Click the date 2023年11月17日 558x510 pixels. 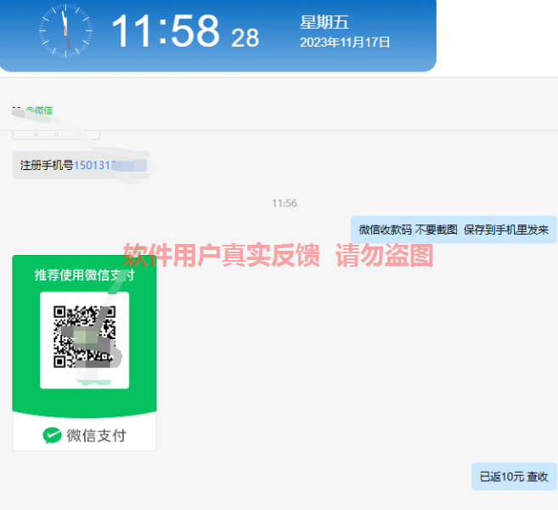click(345, 42)
